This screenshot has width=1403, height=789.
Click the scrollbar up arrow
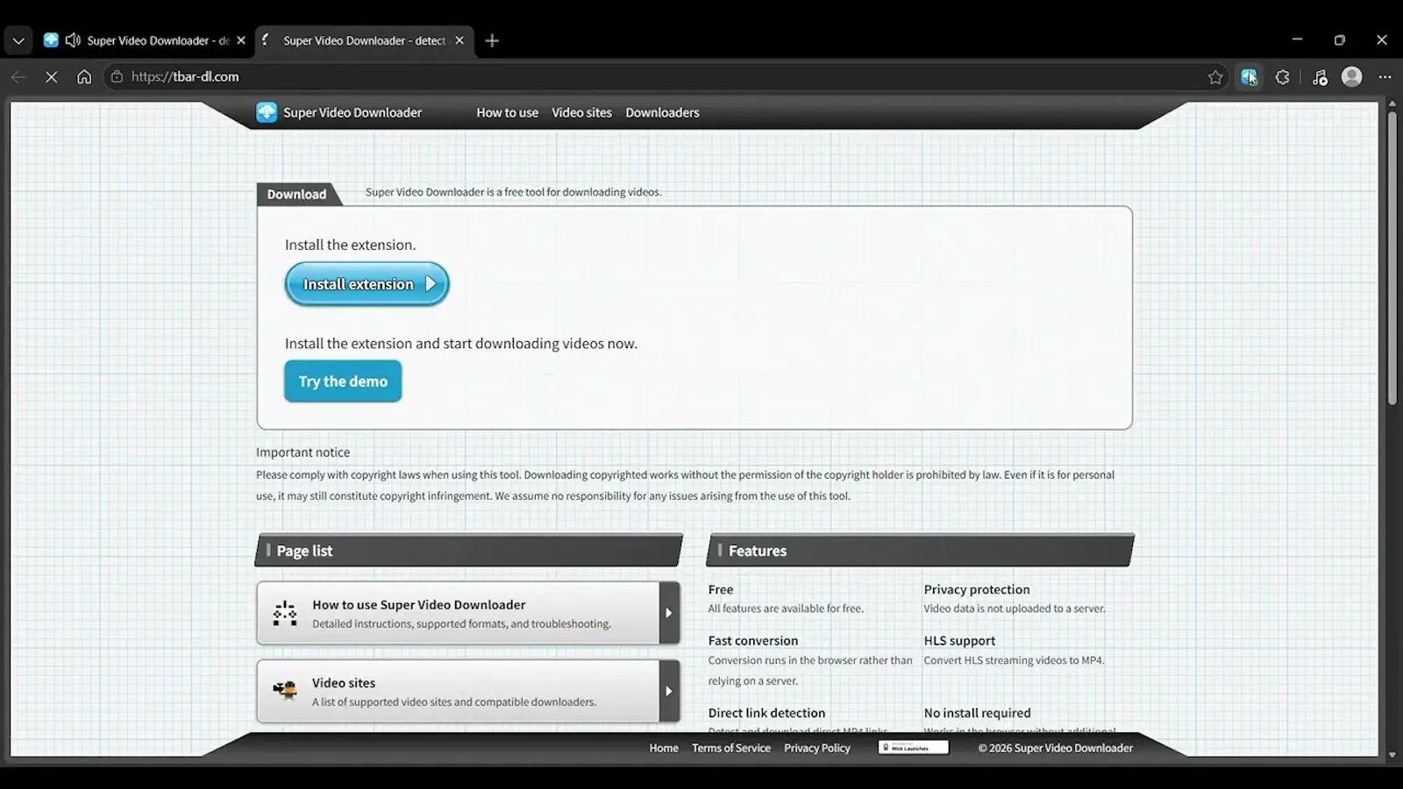pos(1392,104)
